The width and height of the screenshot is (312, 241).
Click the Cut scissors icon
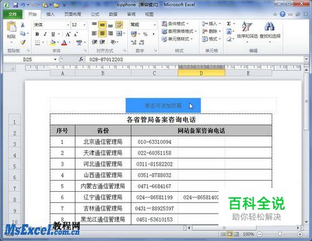(22, 25)
